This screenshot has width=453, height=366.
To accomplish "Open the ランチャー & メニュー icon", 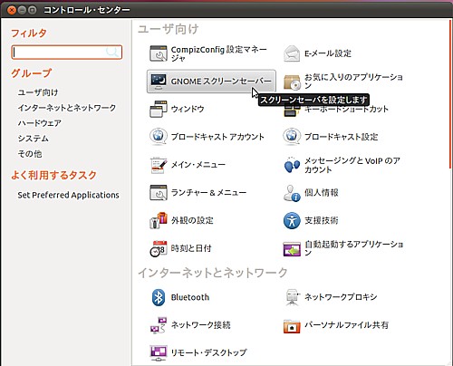I will pyautogui.click(x=159, y=193).
